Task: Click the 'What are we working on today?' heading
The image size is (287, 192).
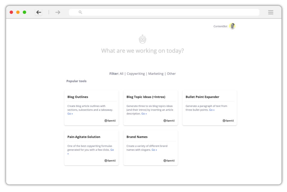Action: 143,51
